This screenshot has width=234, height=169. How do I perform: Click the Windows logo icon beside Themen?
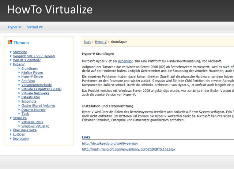point(10,42)
